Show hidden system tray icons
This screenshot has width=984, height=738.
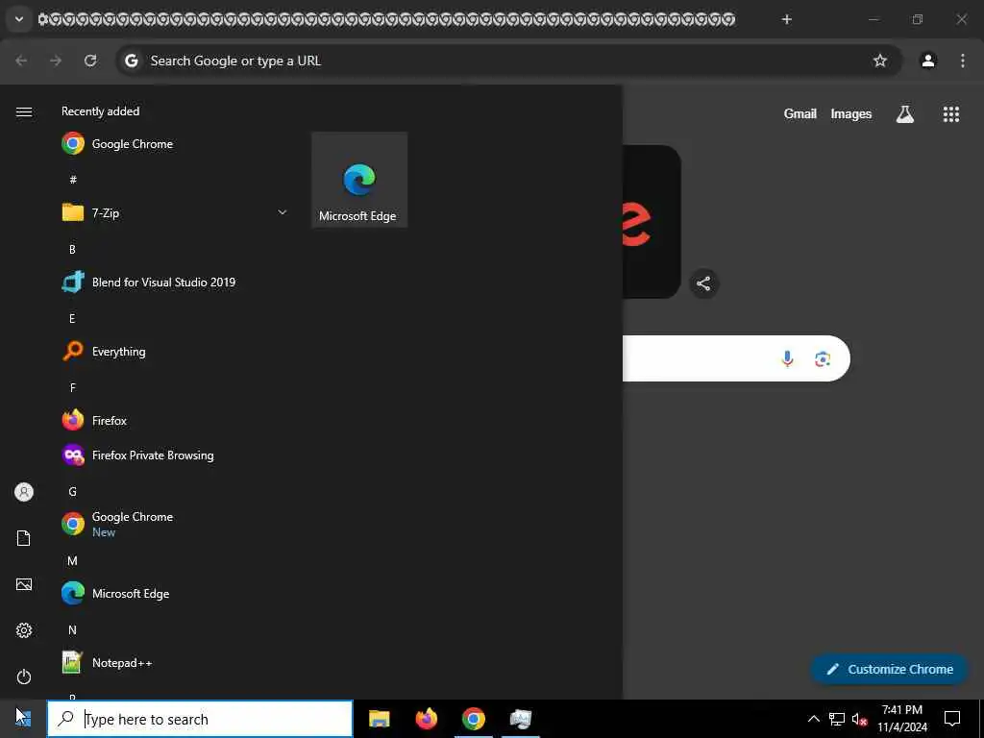click(813, 719)
